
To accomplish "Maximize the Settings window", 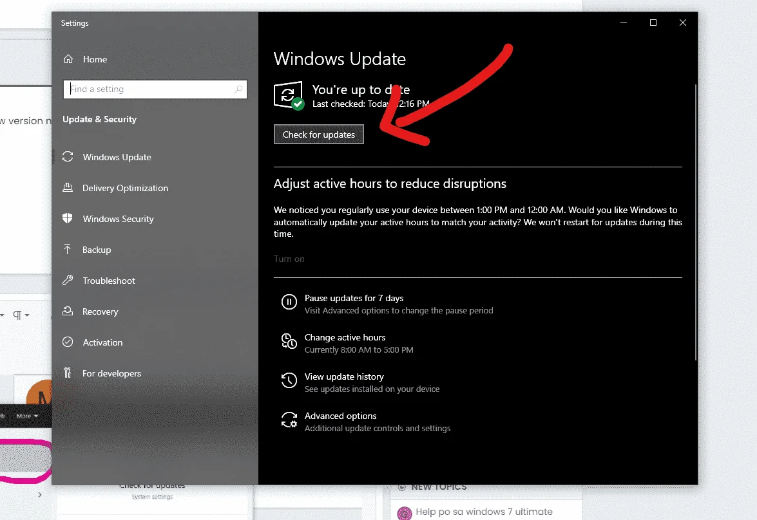I will [x=653, y=23].
